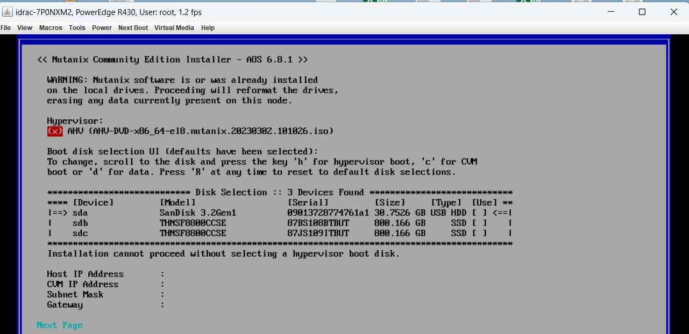Open the Virtual Media menu
This screenshot has width=689, height=334.
pyautogui.click(x=174, y=28)
